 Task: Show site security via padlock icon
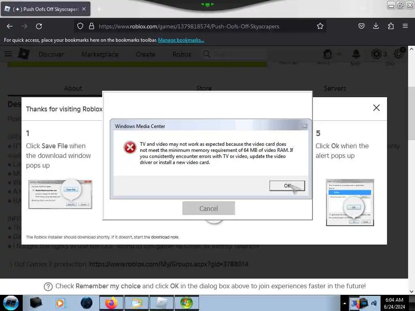pyautogui.click(x=92, y=26)
